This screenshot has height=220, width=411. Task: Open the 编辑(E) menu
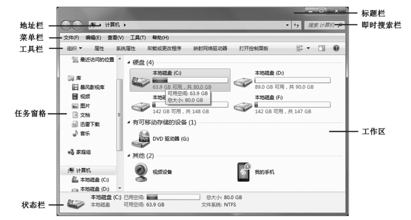click(93, 38)
